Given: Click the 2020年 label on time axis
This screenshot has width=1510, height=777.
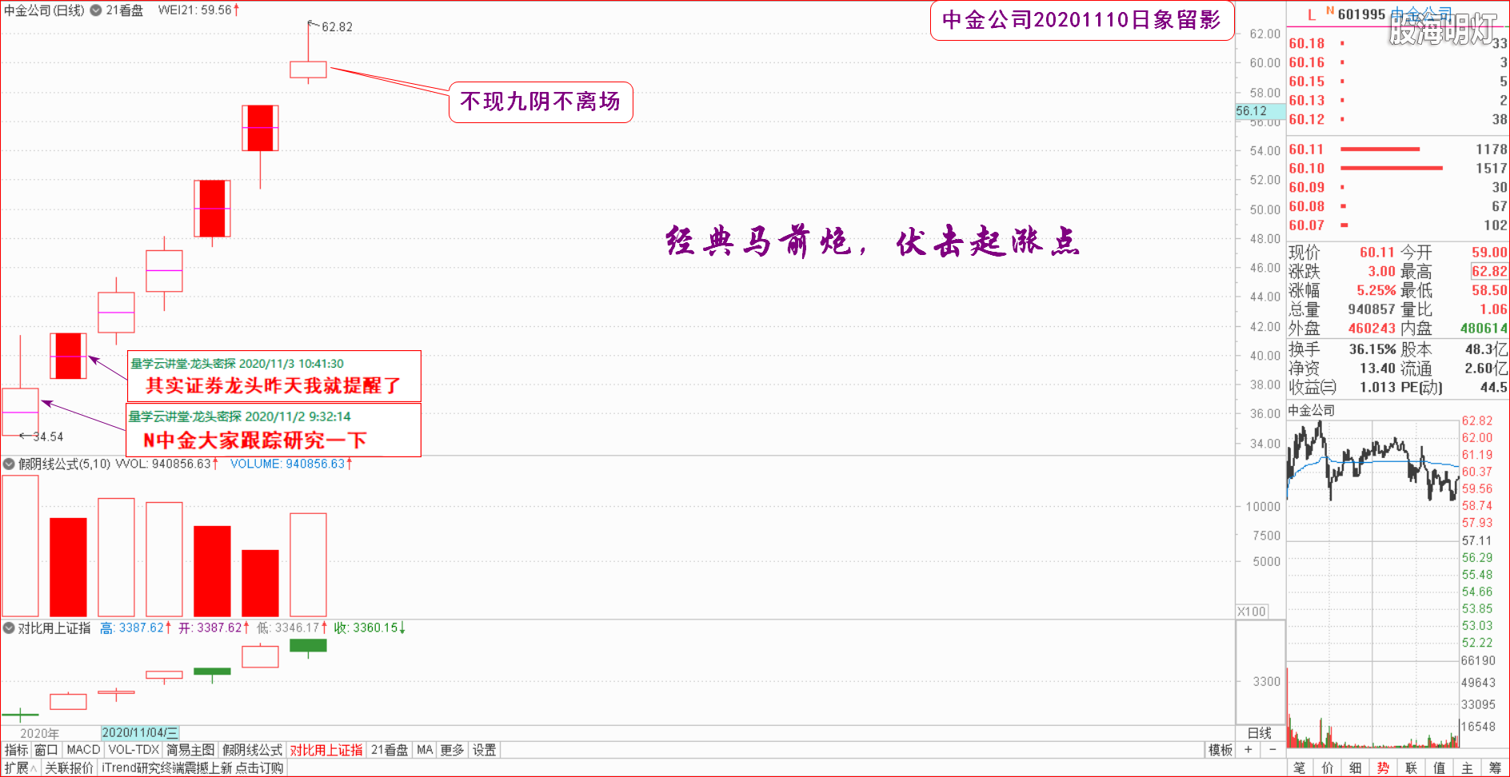Looking at the screenshot, I should click(39, 733).
